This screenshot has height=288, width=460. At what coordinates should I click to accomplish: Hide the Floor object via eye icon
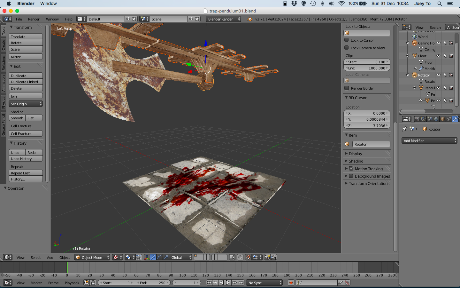pyautogui.click(x=439, y=56)
